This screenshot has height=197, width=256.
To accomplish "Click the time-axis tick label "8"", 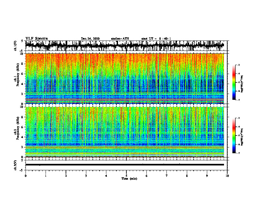I will (187, 176).
